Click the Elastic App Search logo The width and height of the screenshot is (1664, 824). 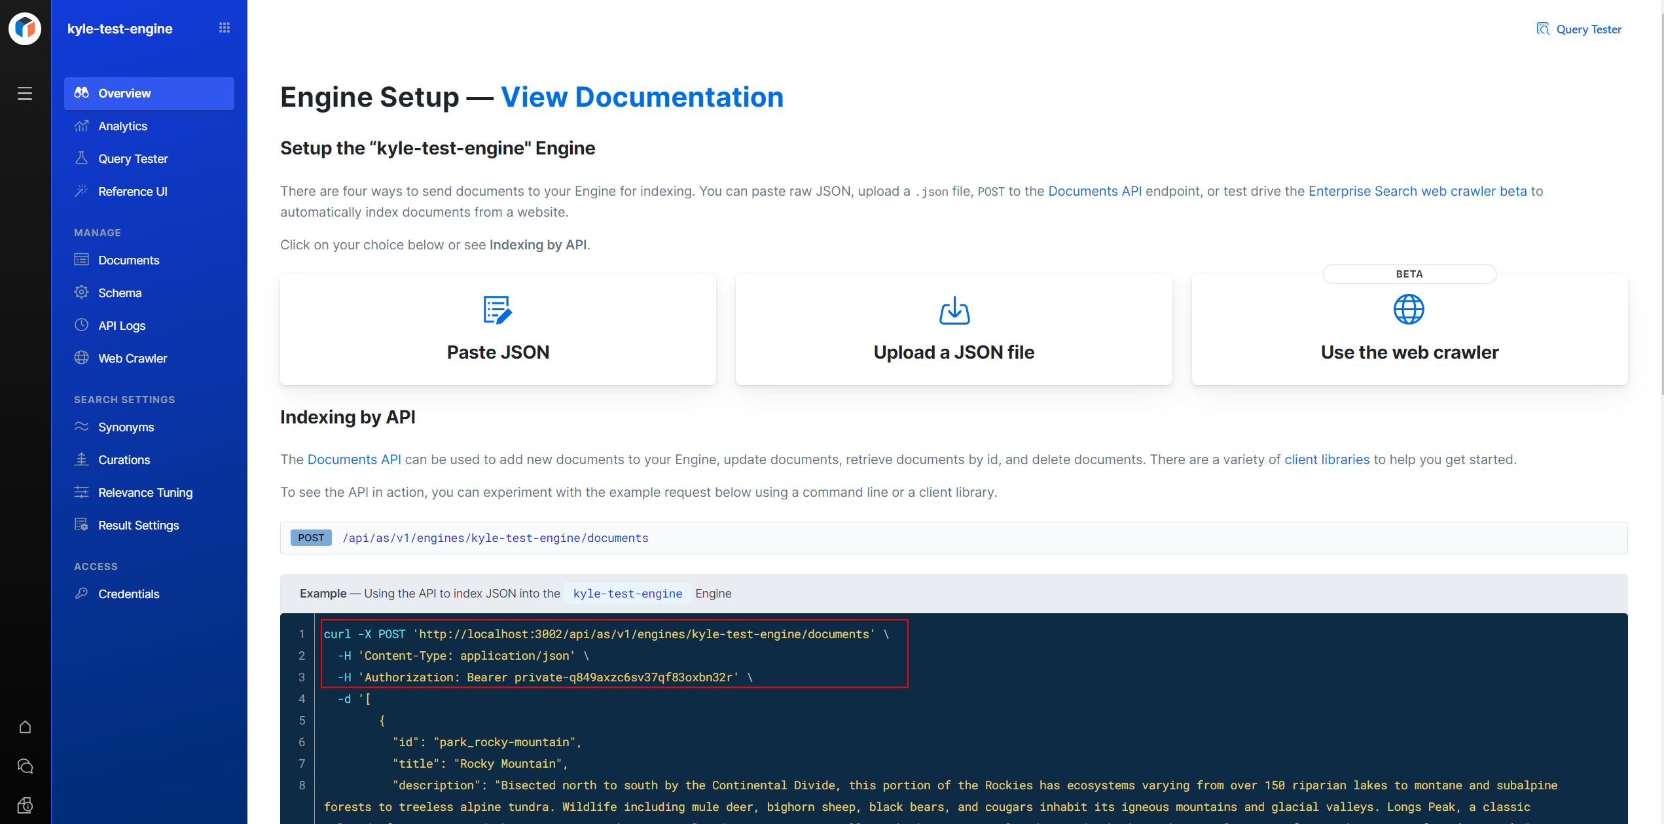[x=25, y=28]
